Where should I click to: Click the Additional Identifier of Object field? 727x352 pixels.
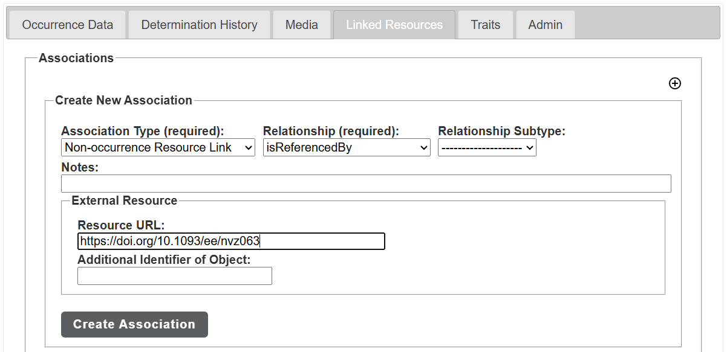pyautogui.click(x=174, y=276)
